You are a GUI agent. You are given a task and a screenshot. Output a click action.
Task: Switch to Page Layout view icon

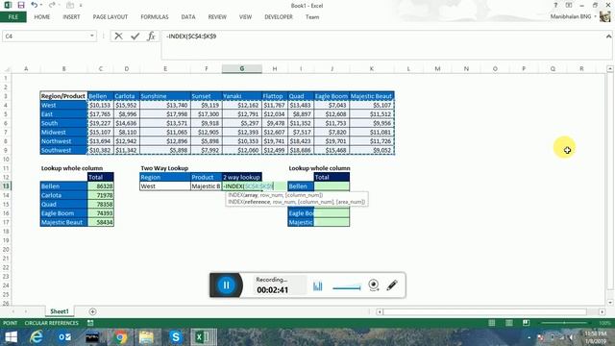[x=509, y=323]
